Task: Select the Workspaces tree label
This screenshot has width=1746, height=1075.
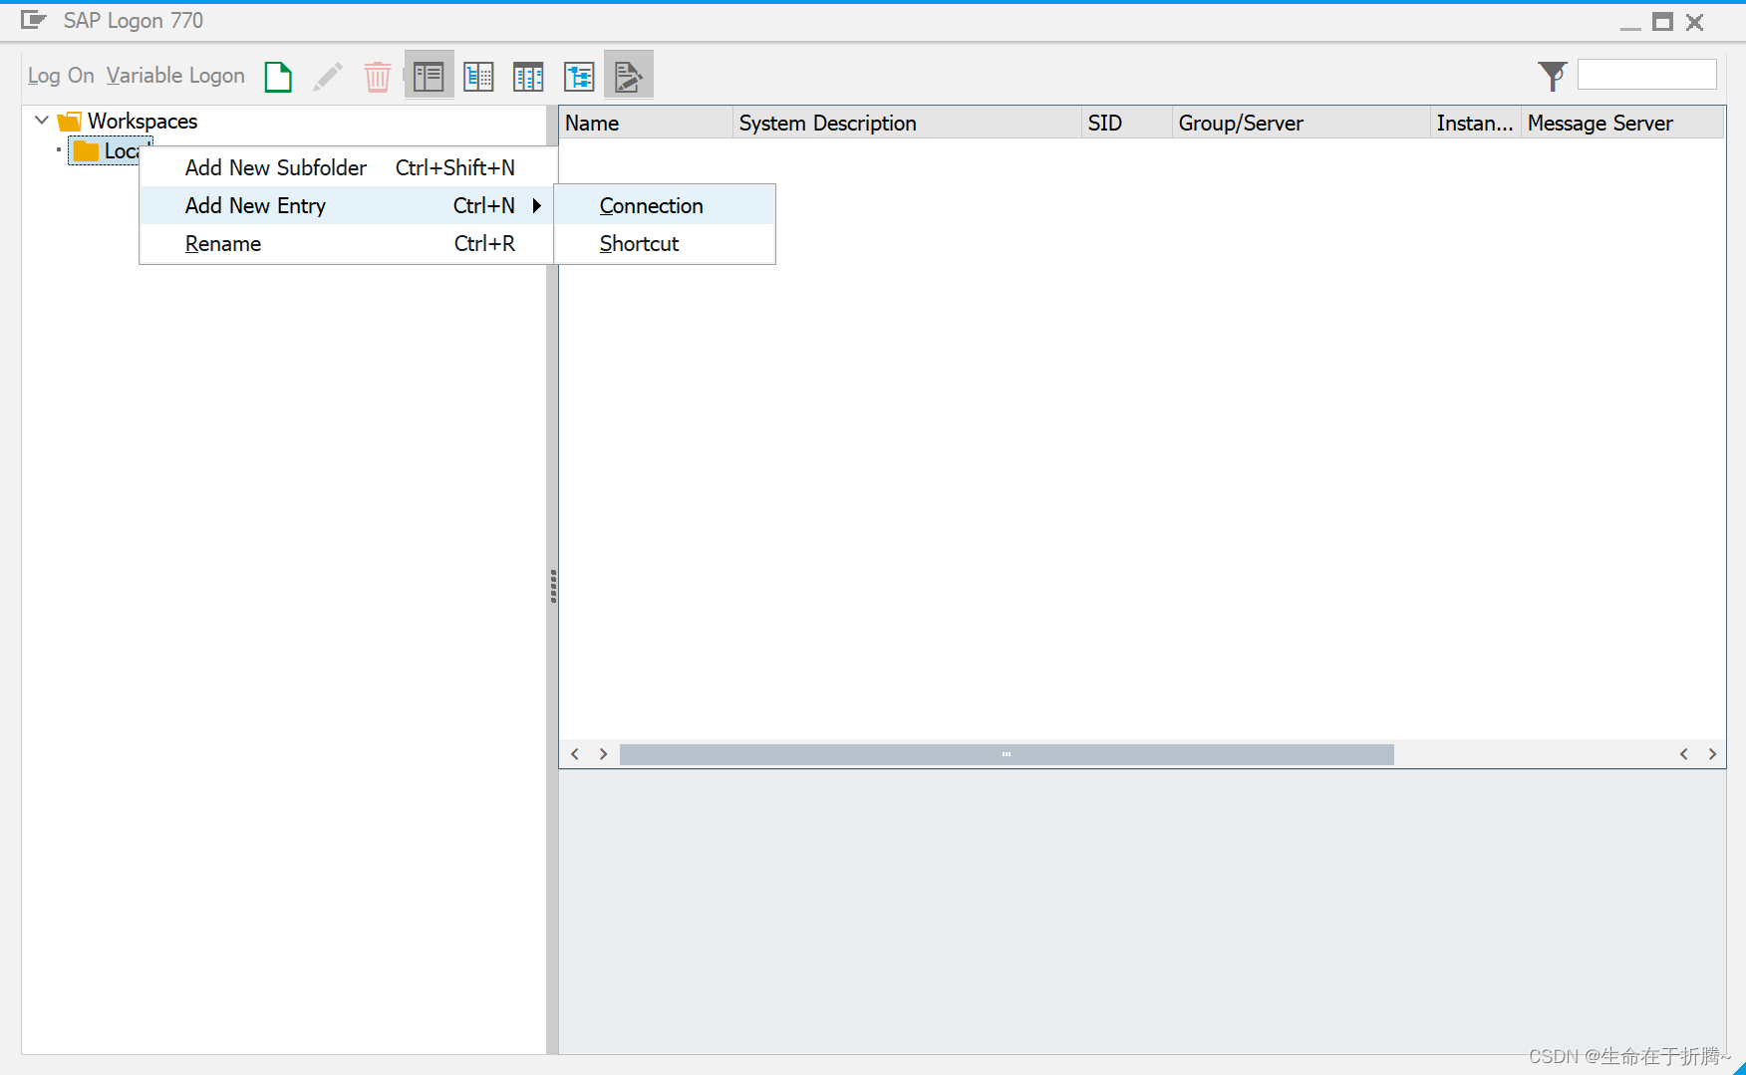Action: 143,122
